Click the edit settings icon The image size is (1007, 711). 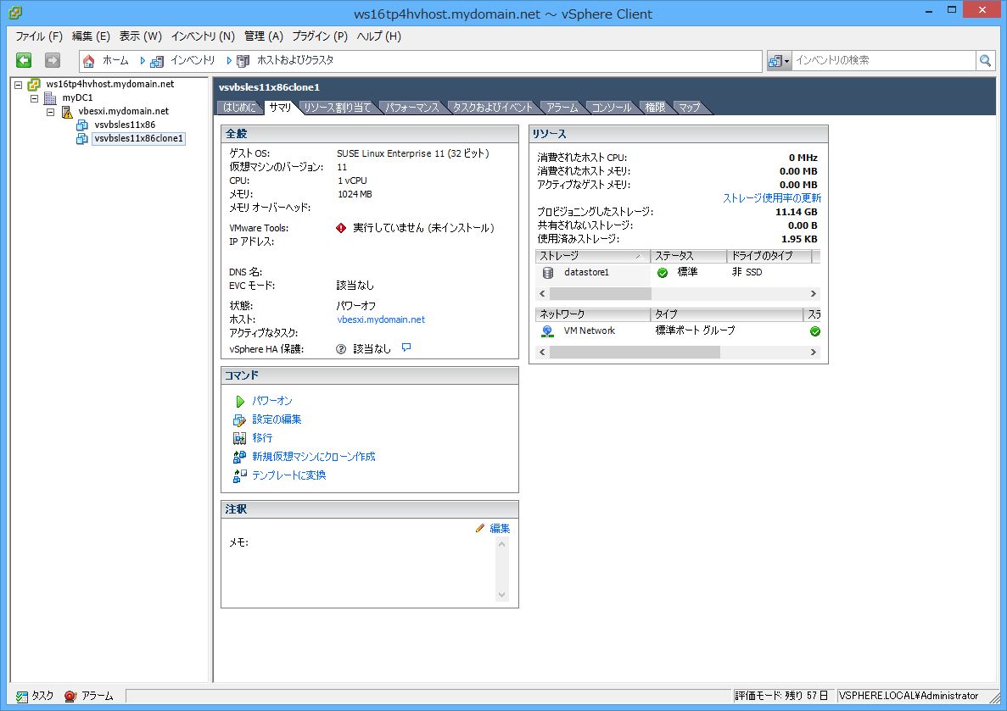point(239,420)
